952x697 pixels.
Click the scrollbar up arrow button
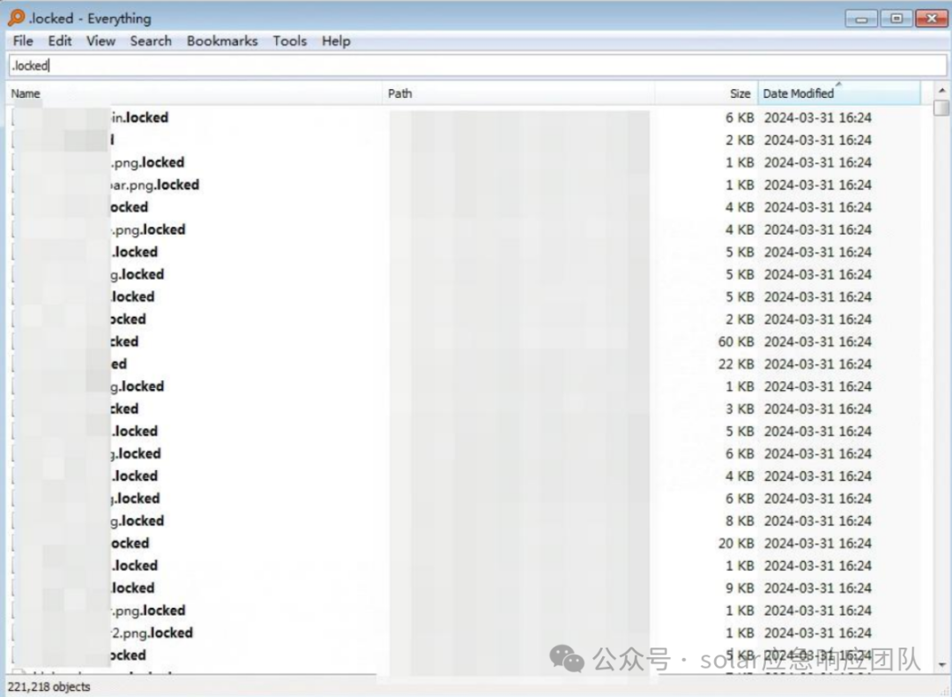[941, 91]
